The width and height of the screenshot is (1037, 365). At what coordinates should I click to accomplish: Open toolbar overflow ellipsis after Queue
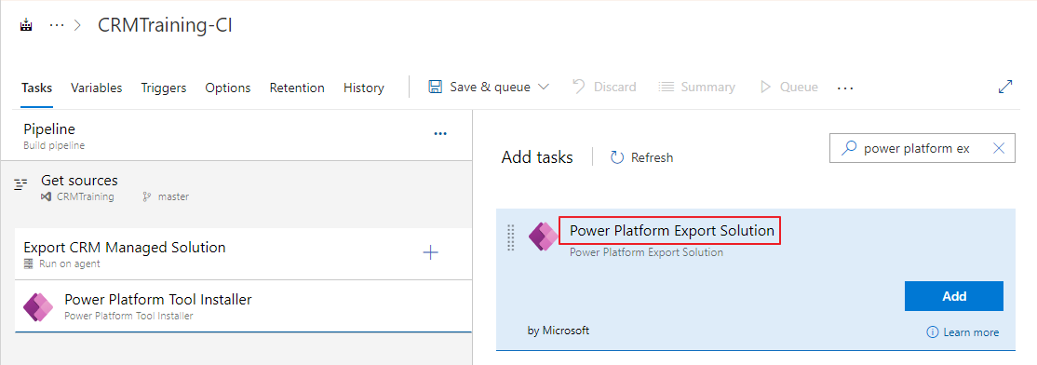845,88
